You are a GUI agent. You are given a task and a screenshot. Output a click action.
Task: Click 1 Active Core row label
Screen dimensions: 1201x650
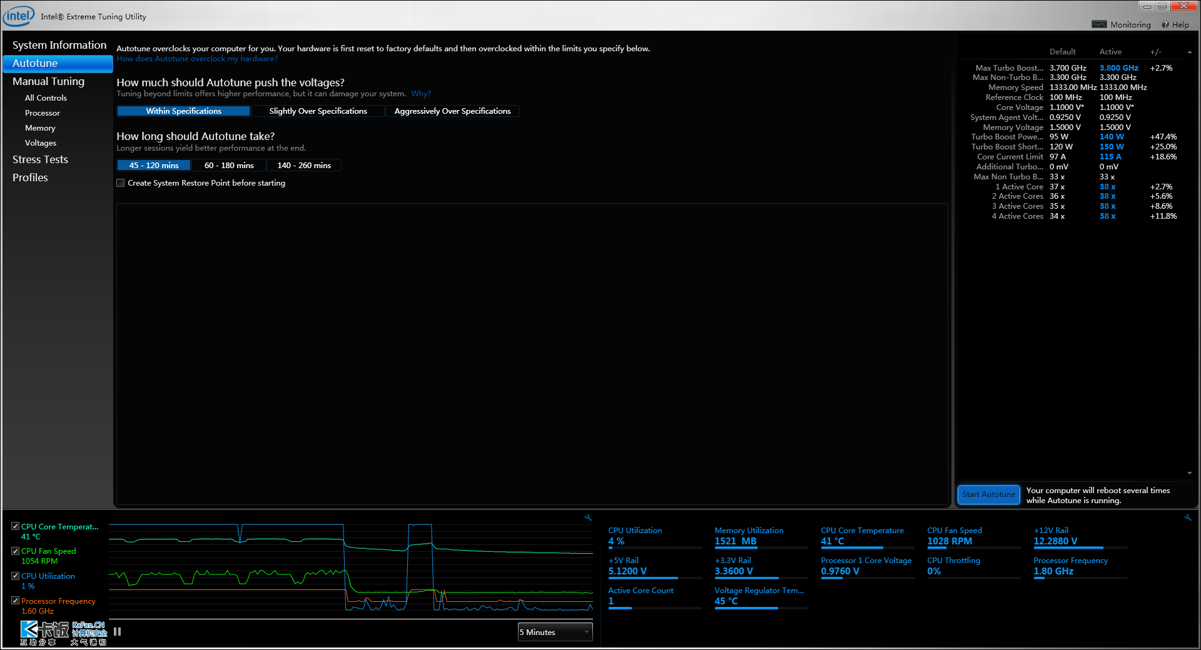pyautogui.click(x=1019, y=187)
